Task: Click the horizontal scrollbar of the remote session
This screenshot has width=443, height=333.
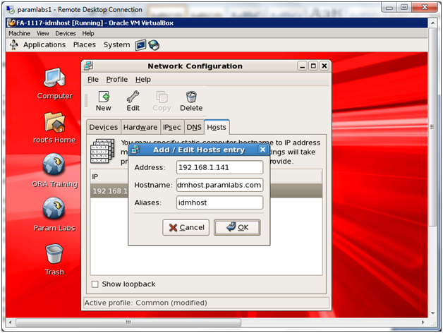Action: point(128,322)
